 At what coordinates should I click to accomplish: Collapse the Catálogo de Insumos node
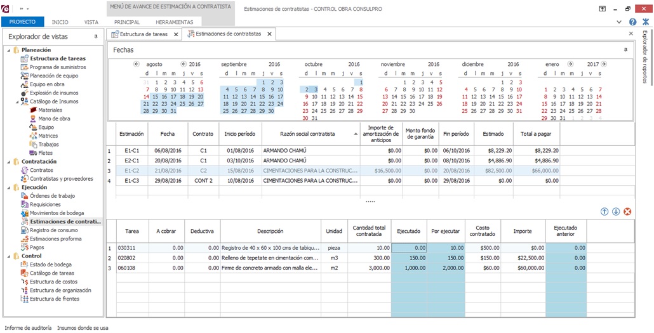18,101
